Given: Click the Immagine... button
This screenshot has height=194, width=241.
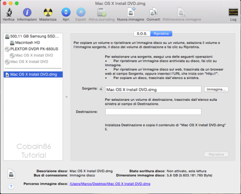Looking at the screenshot, I should 216,89.
